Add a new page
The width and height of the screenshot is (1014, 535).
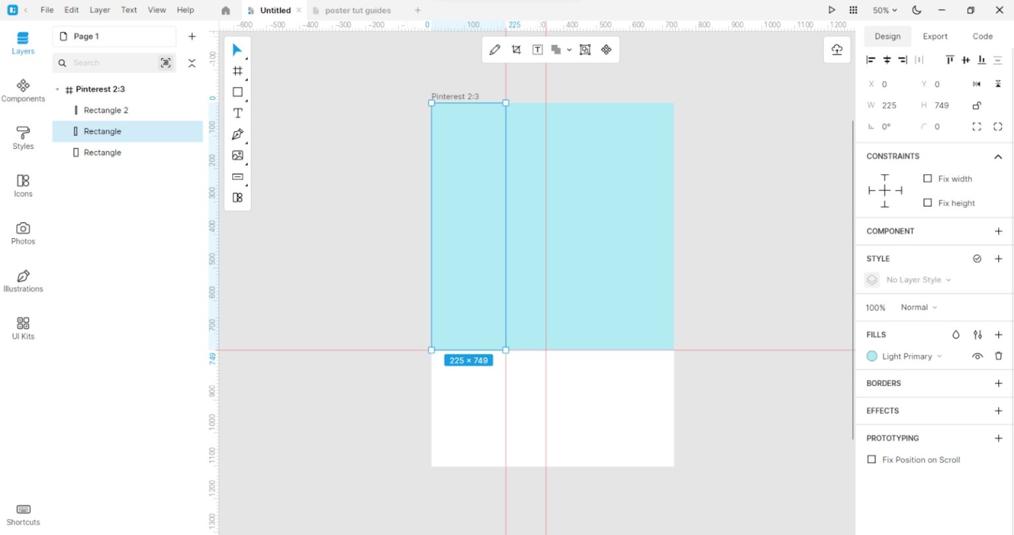click(192, 36)
